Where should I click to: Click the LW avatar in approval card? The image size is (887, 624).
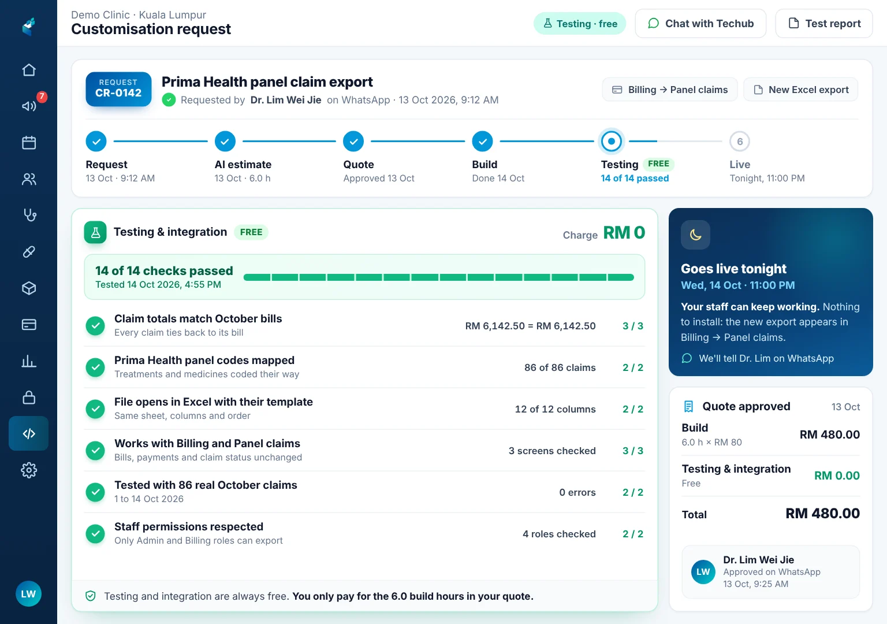(703, 572)
